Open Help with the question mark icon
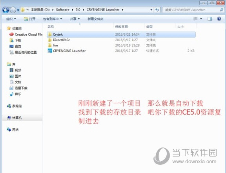The image size is (226, 173). (x=219, y=19)
